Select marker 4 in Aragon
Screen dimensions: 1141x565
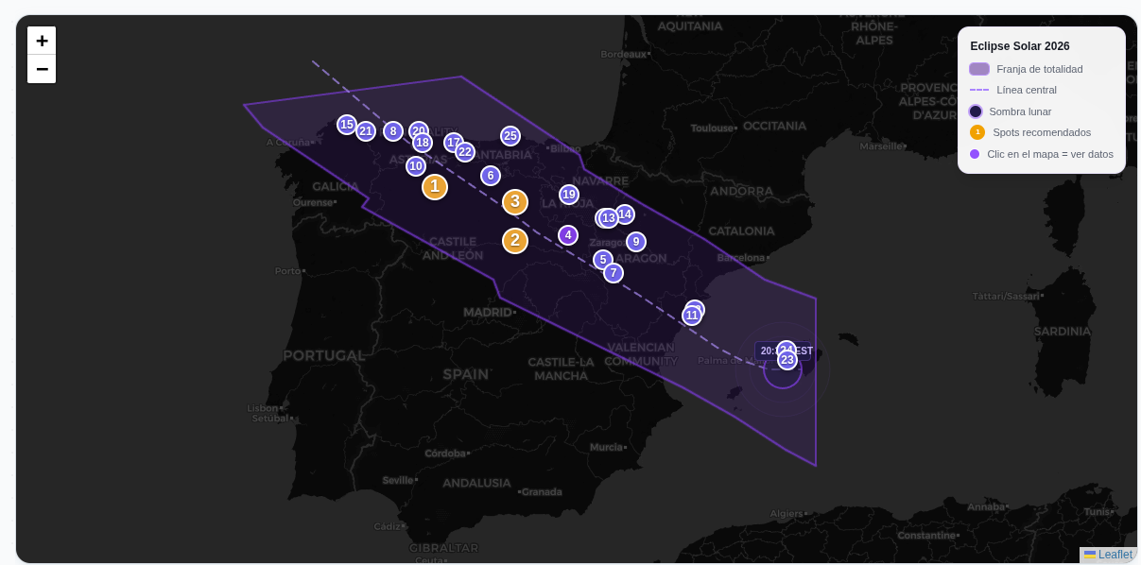pos(568,234)
